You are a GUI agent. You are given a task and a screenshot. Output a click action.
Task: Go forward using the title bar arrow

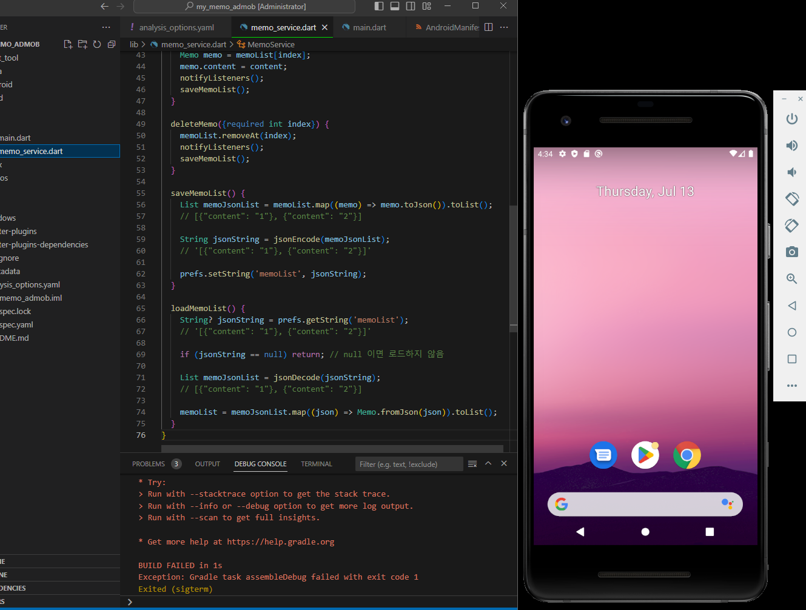pos(121,6)
